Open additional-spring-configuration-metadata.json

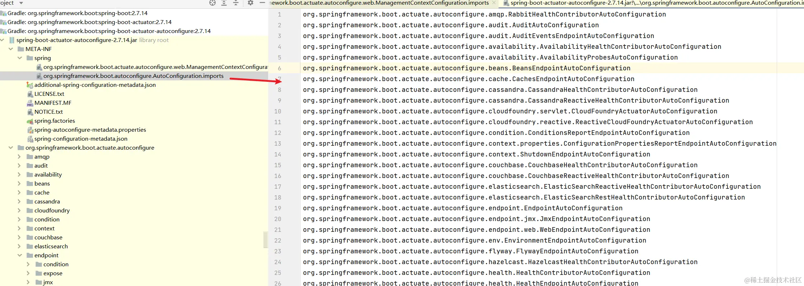[95, 85]
